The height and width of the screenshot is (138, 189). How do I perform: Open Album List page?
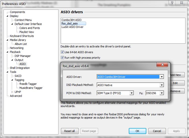(x=21, y=44)
